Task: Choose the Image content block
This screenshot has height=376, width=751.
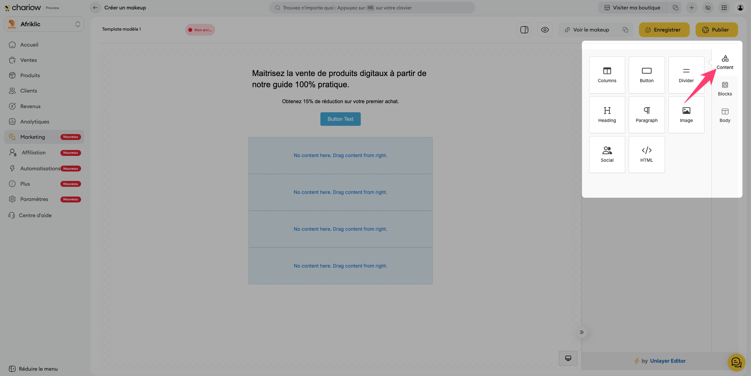Action: (x=686, y=115)
